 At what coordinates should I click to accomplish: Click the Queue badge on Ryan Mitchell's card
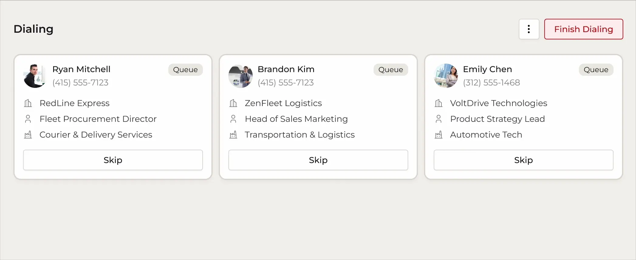tap(185, 70)
